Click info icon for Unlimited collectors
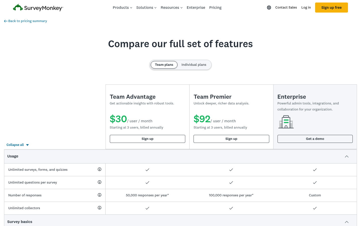 click(x=100, y=208)
